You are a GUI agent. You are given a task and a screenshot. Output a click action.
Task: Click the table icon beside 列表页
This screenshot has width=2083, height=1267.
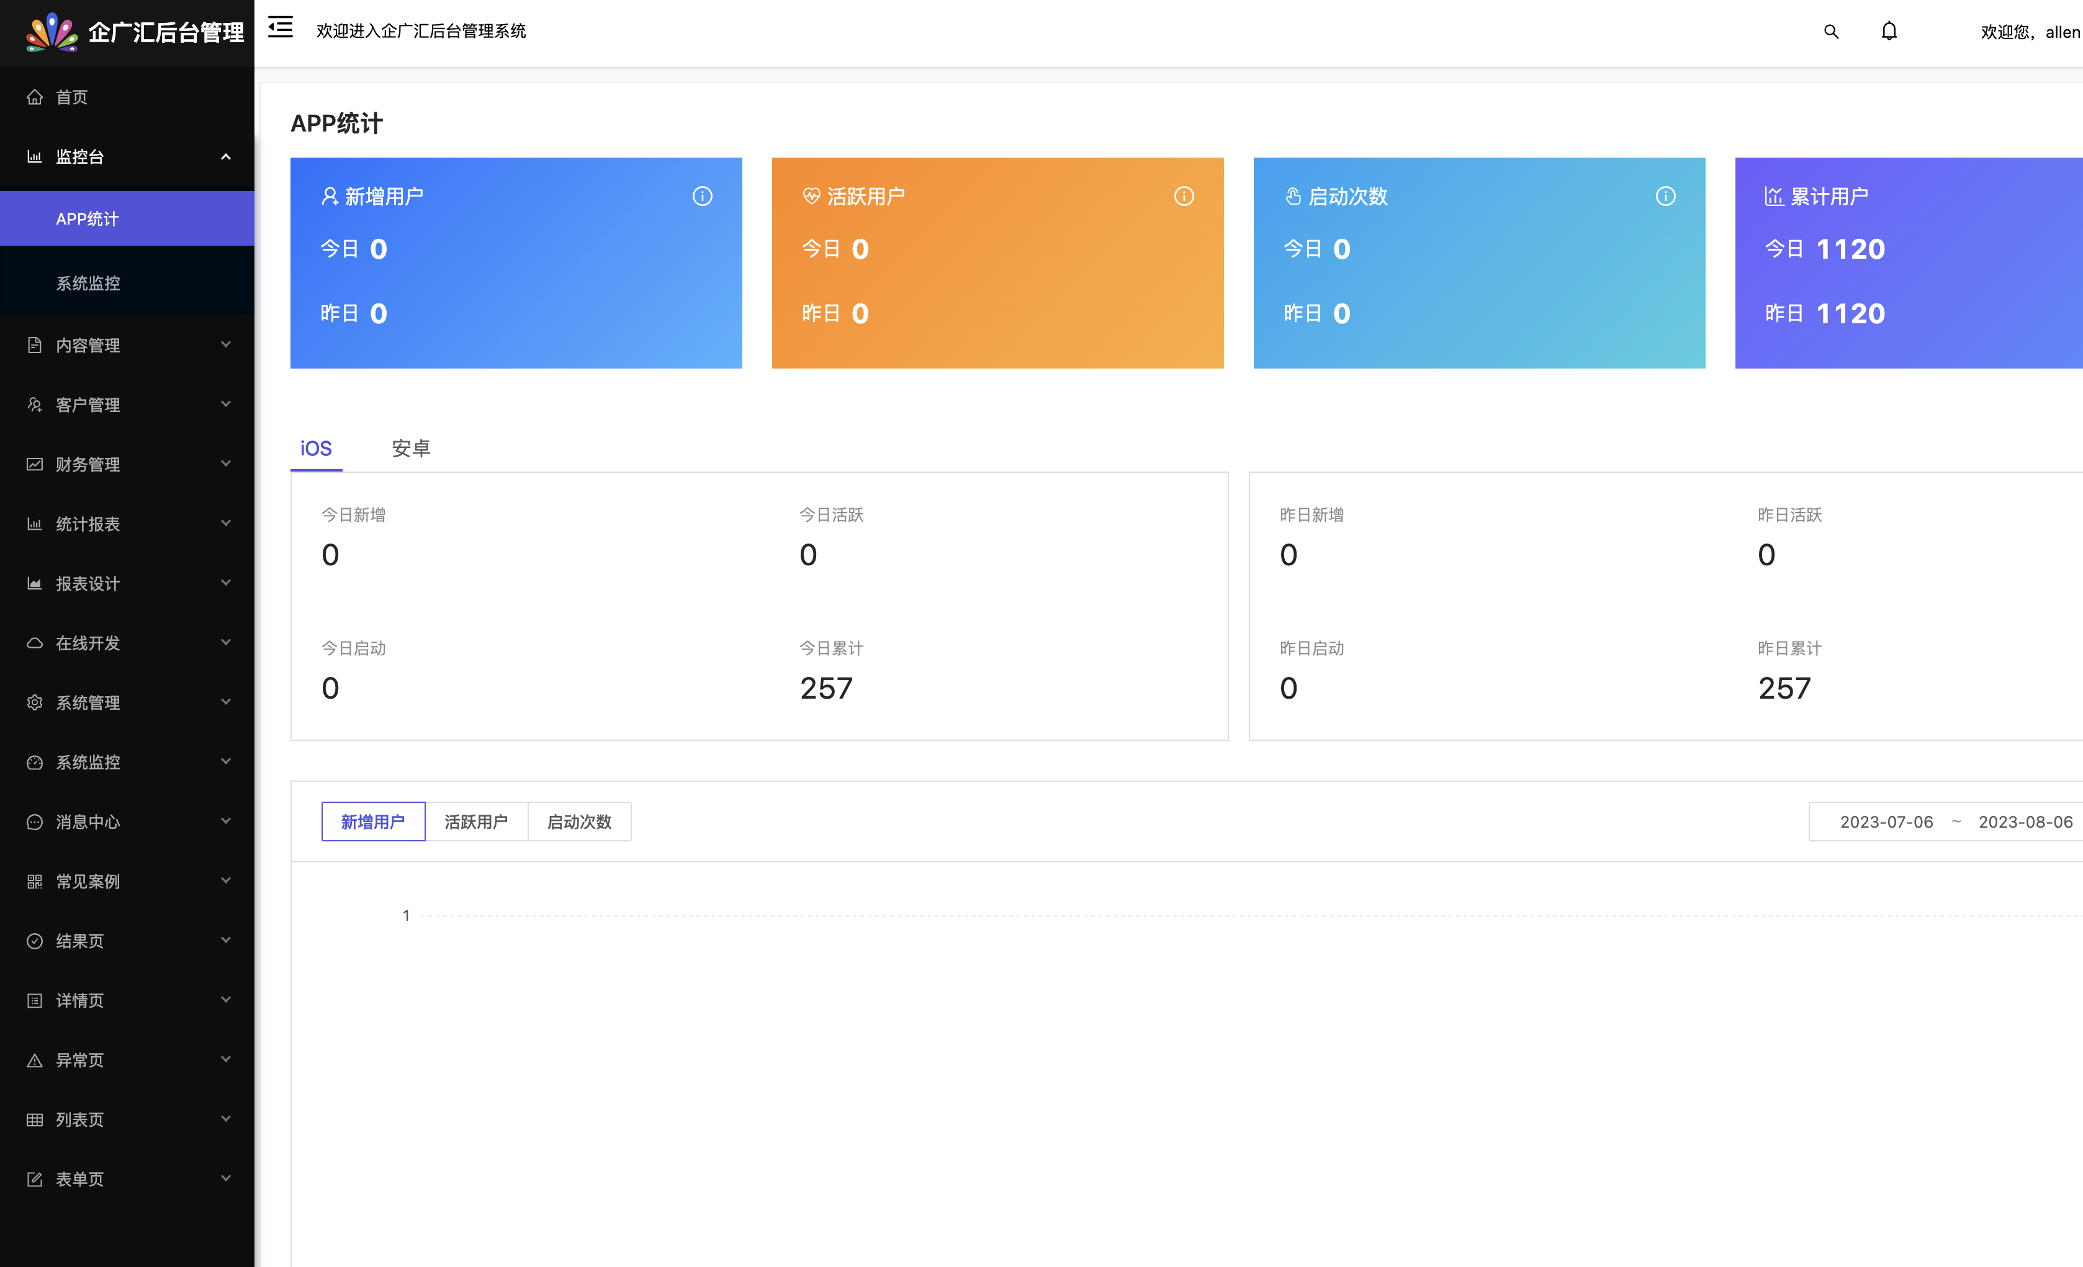tap(35, 1120)
